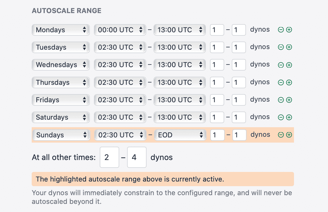328x212 pixels.
Task: Open the Fridays day-of-week dropdown
Action: (60, 100)
